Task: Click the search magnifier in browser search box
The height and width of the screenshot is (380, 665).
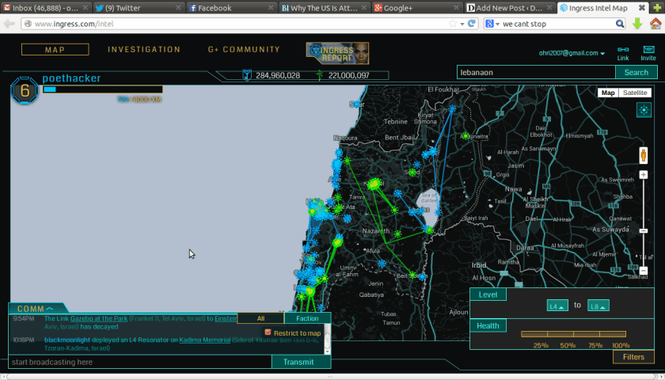Action: click(620, 24)
